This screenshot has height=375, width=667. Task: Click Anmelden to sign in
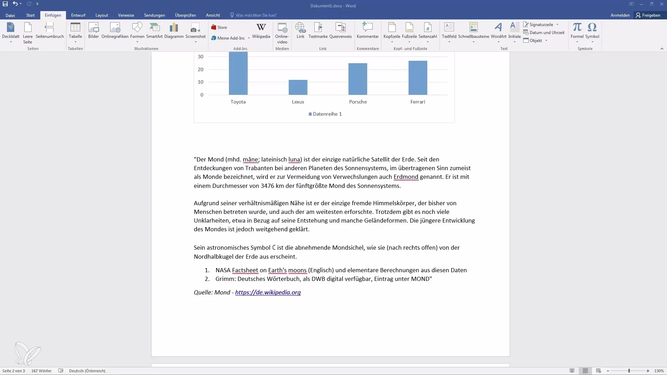pos(620,15)
